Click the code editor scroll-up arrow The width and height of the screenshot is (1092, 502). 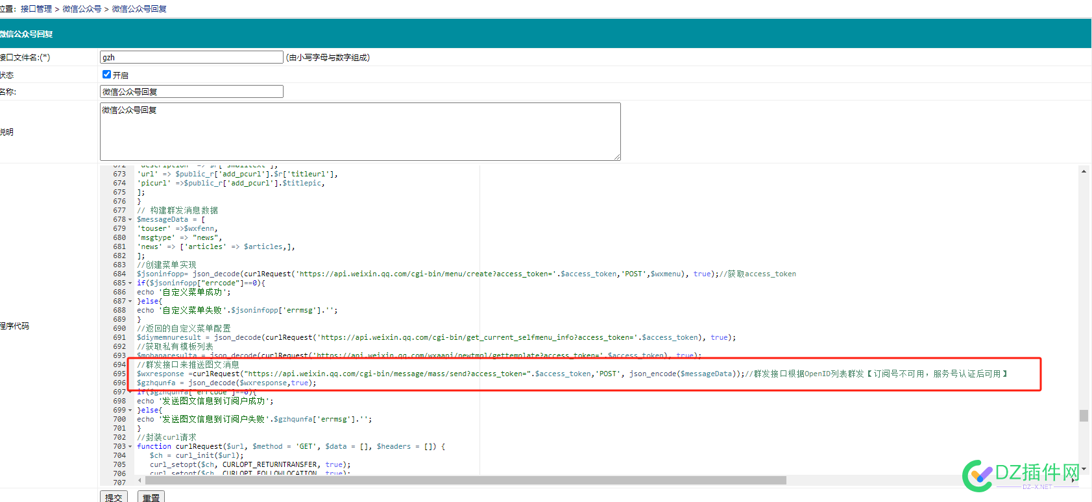(1084, 171)
